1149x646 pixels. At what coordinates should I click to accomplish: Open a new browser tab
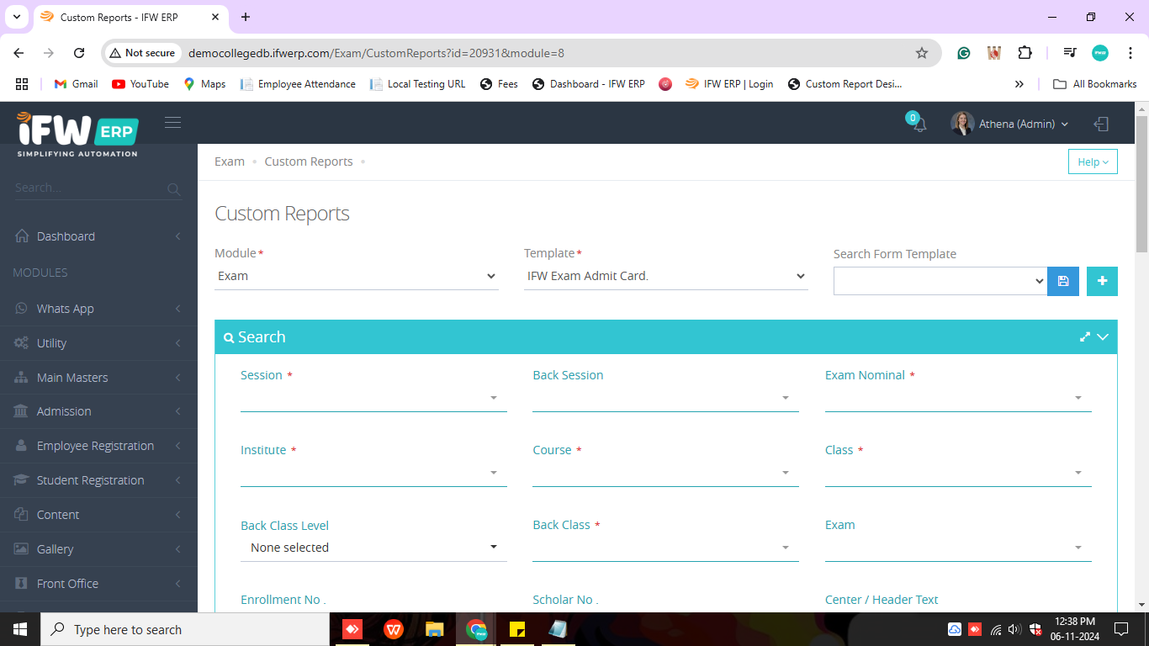(246, 17)
